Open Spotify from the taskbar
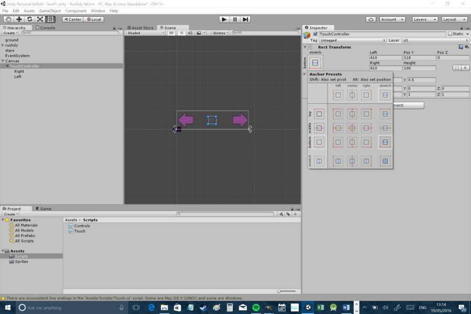 point(255,307)
